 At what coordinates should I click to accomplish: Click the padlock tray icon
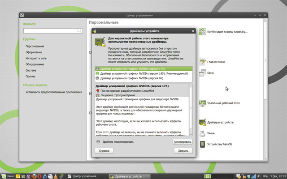244,176
